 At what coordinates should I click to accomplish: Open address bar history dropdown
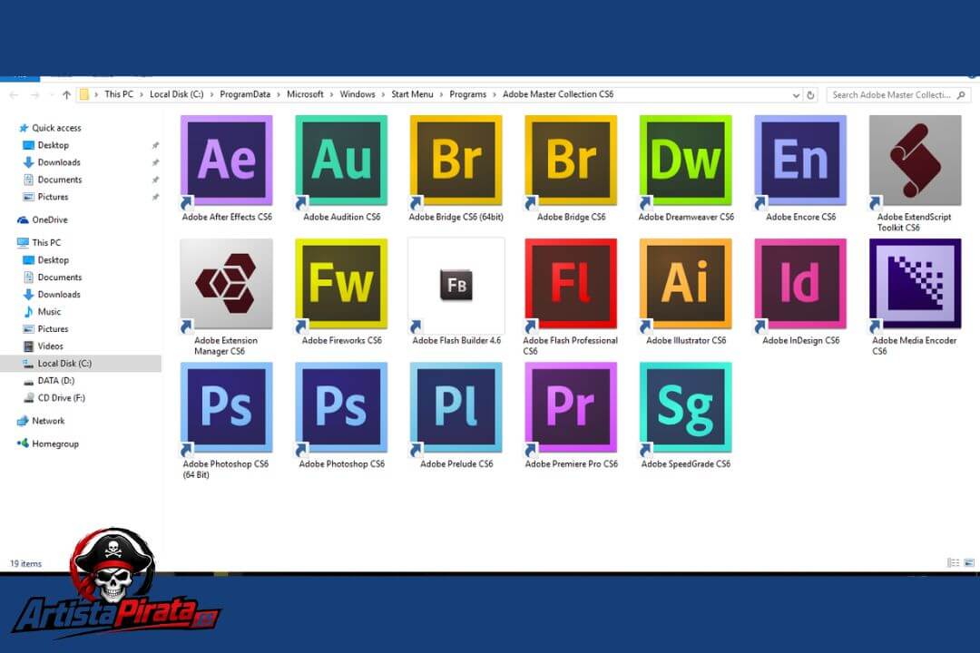click(797, 95)
